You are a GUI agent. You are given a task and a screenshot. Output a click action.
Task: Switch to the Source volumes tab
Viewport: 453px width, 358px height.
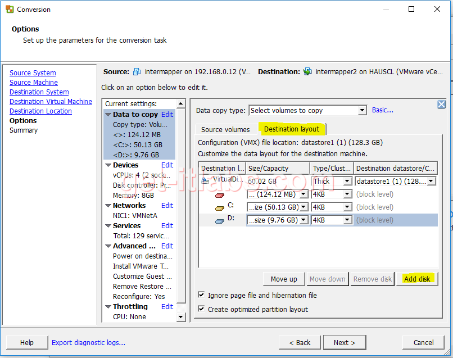225,129
